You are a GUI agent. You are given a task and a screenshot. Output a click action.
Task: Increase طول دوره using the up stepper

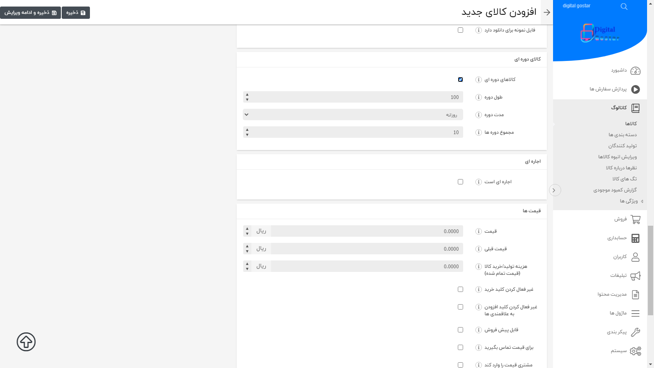pos(247,95)
